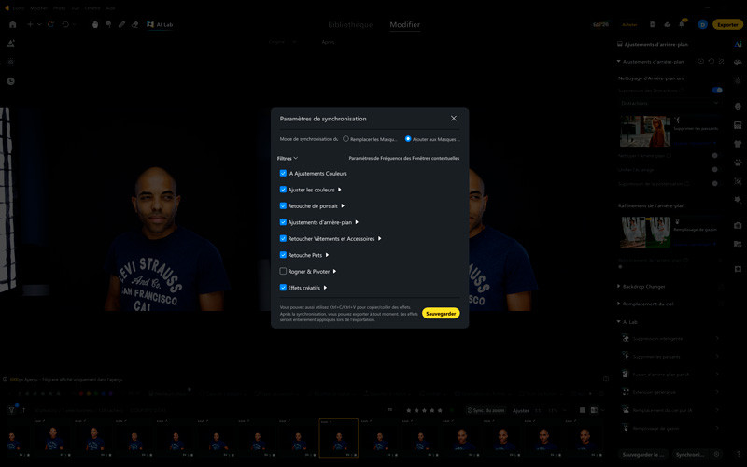This screenshot has width=747, height=467.
Task: Open the pets paw sidebar icon
Action: pos(738,163)
